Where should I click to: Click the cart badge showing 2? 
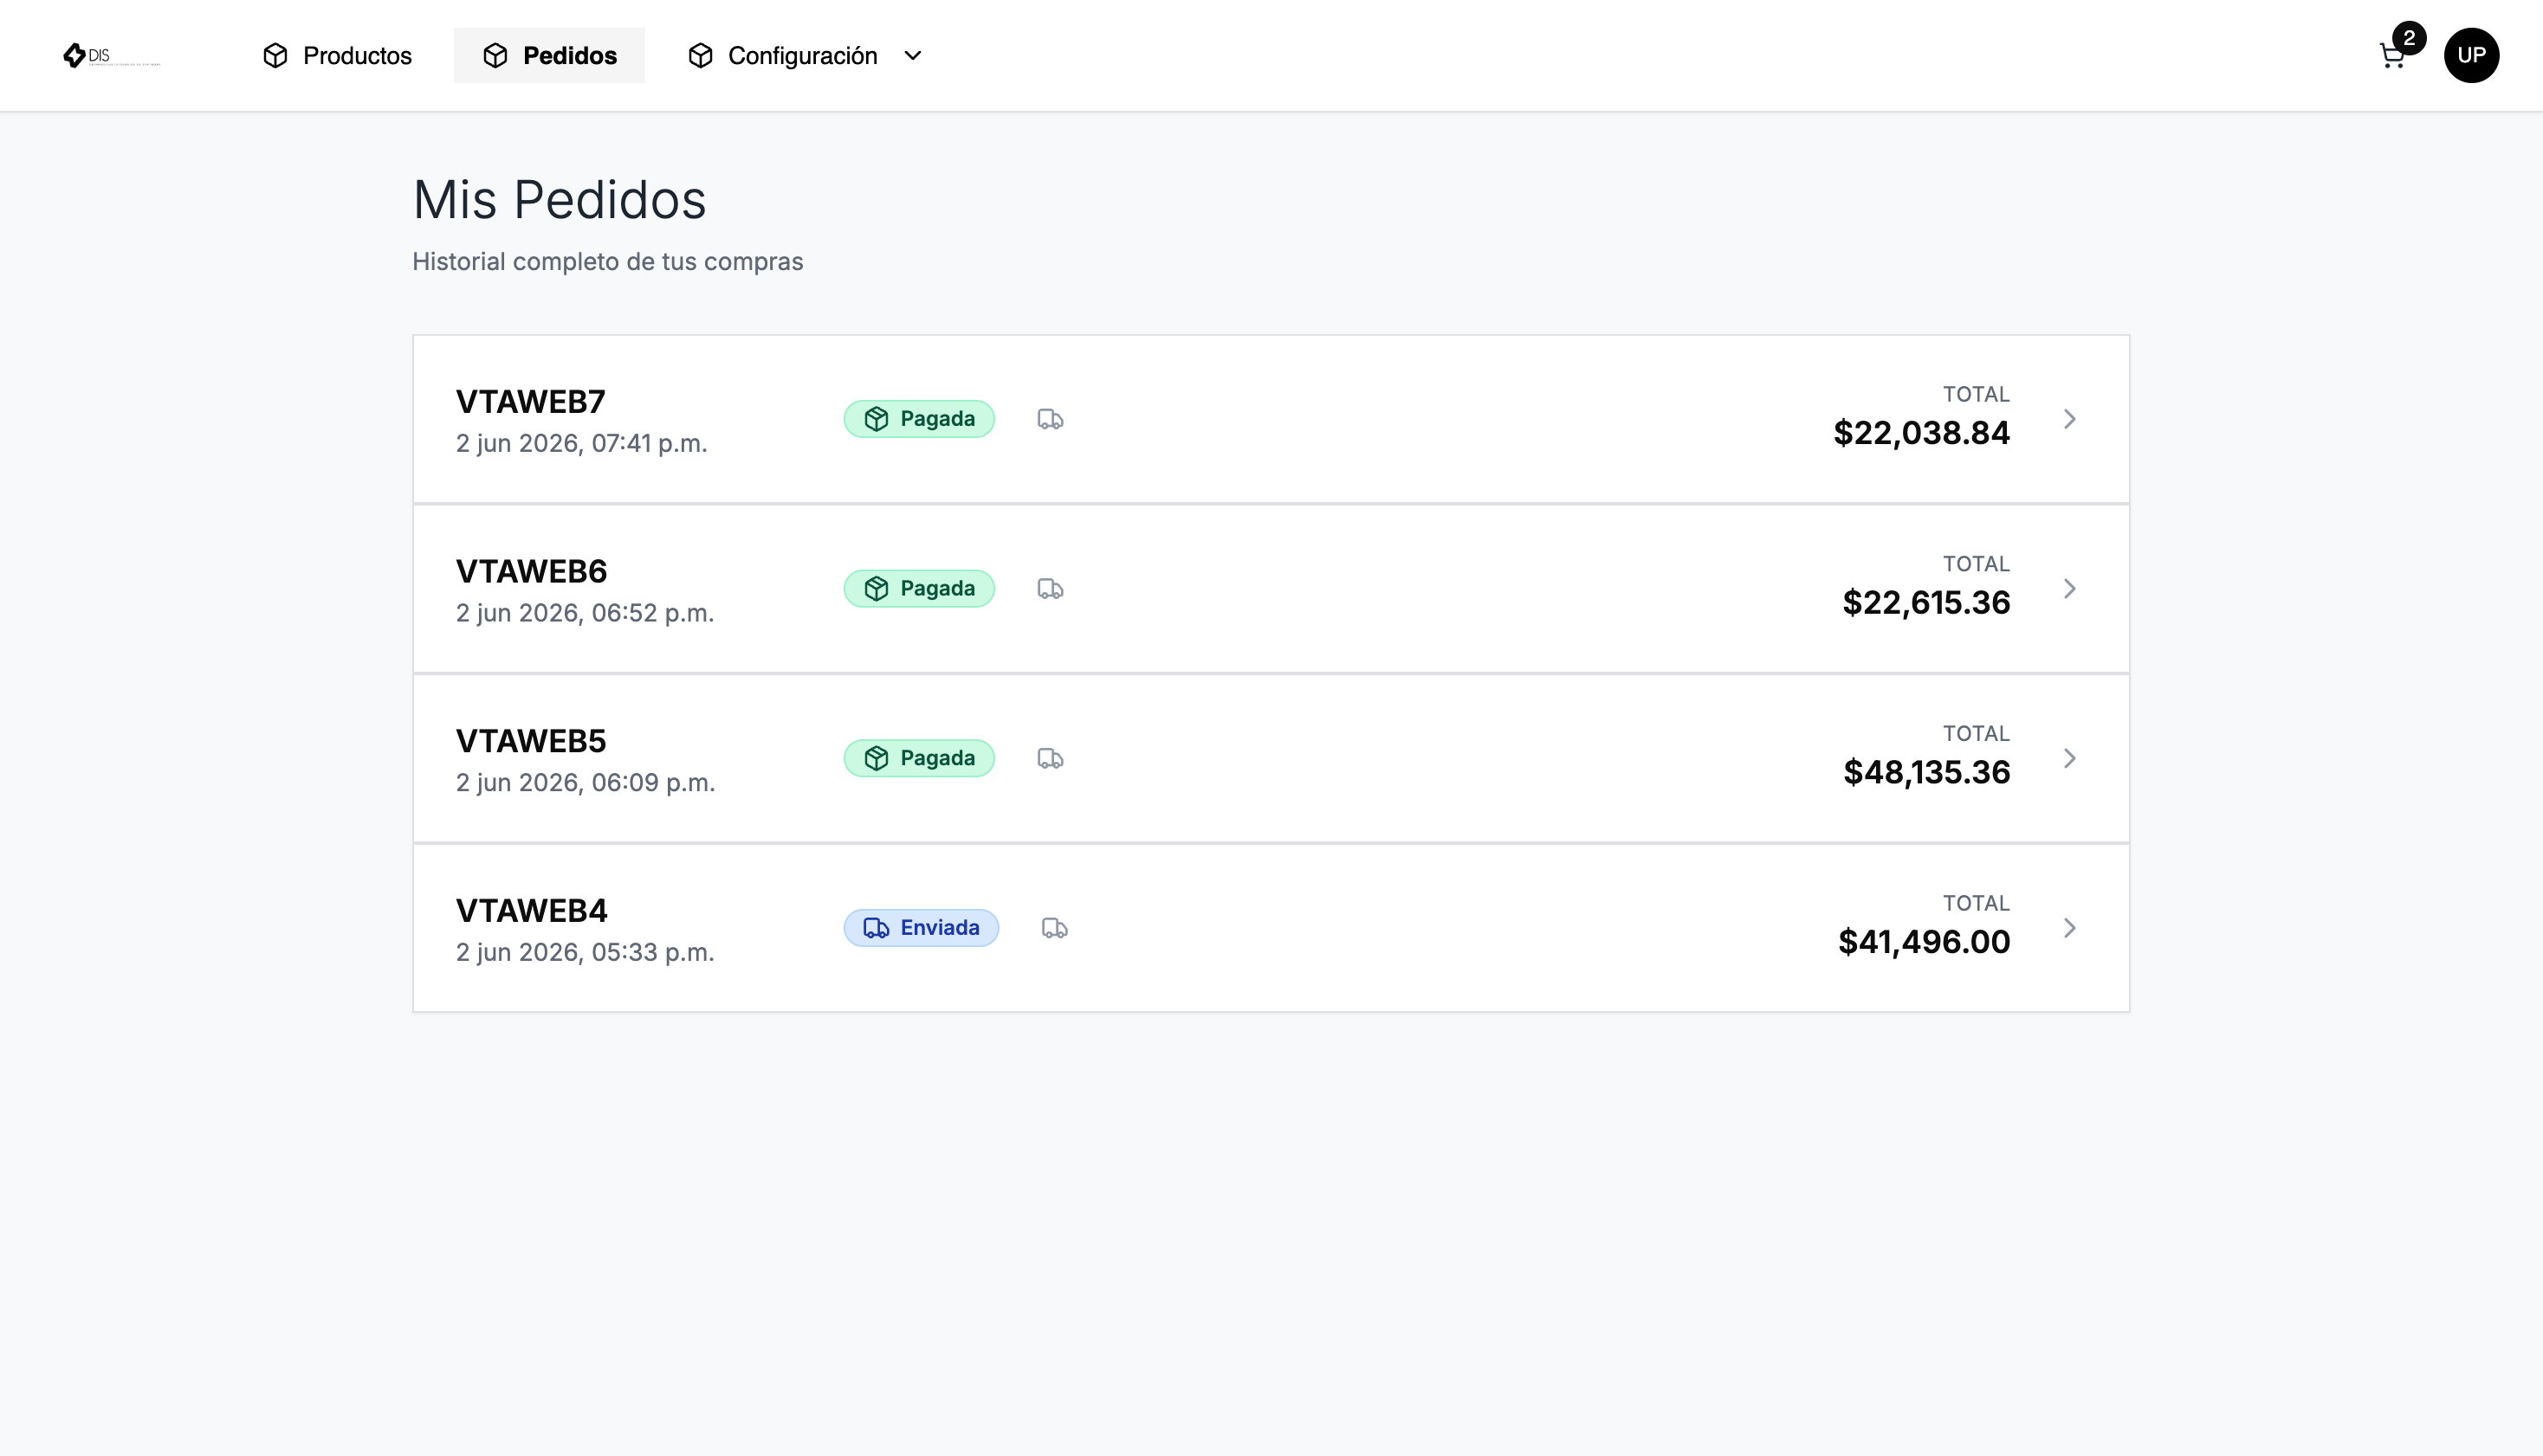tap(2409, 38)
